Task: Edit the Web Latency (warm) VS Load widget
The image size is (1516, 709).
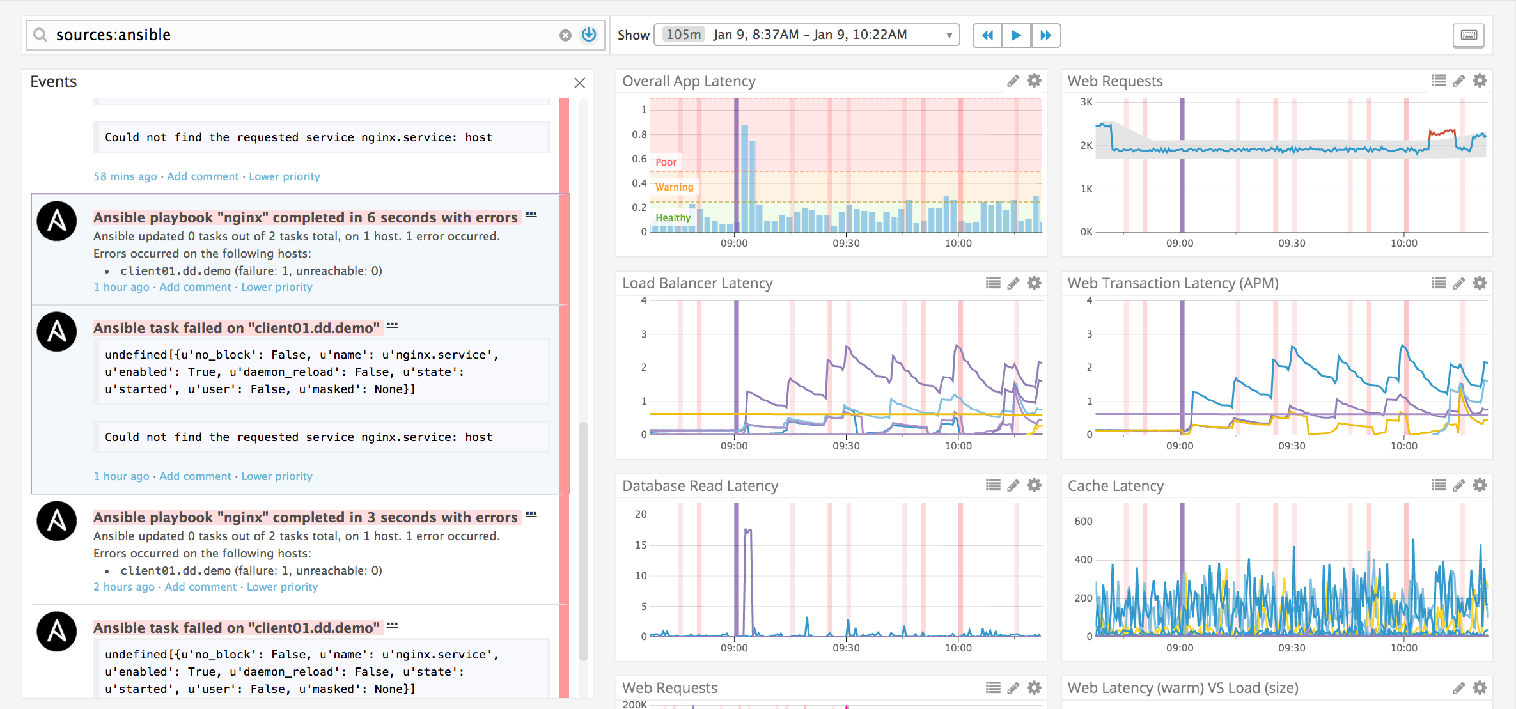Action: pos(1458,687)
